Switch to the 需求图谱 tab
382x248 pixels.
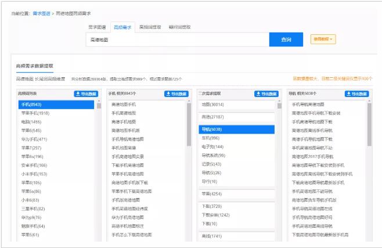(97, 27)
